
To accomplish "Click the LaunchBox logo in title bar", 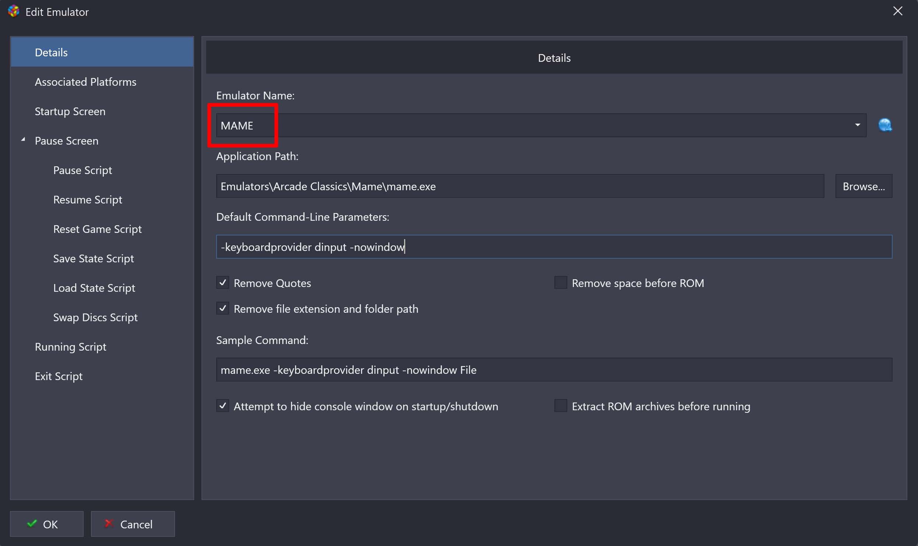I will pyautogui.click(x=14, y=11).
